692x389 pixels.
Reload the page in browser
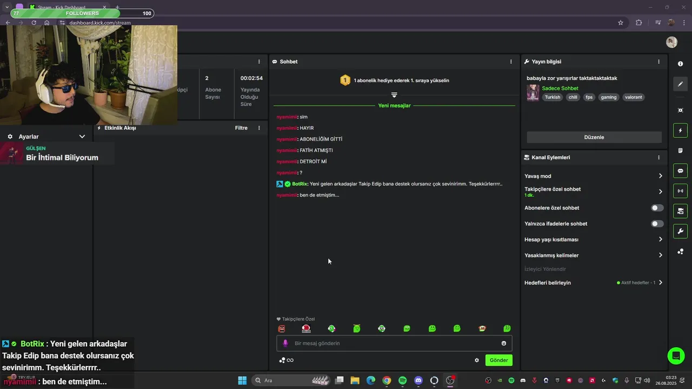tap(34, 23)
